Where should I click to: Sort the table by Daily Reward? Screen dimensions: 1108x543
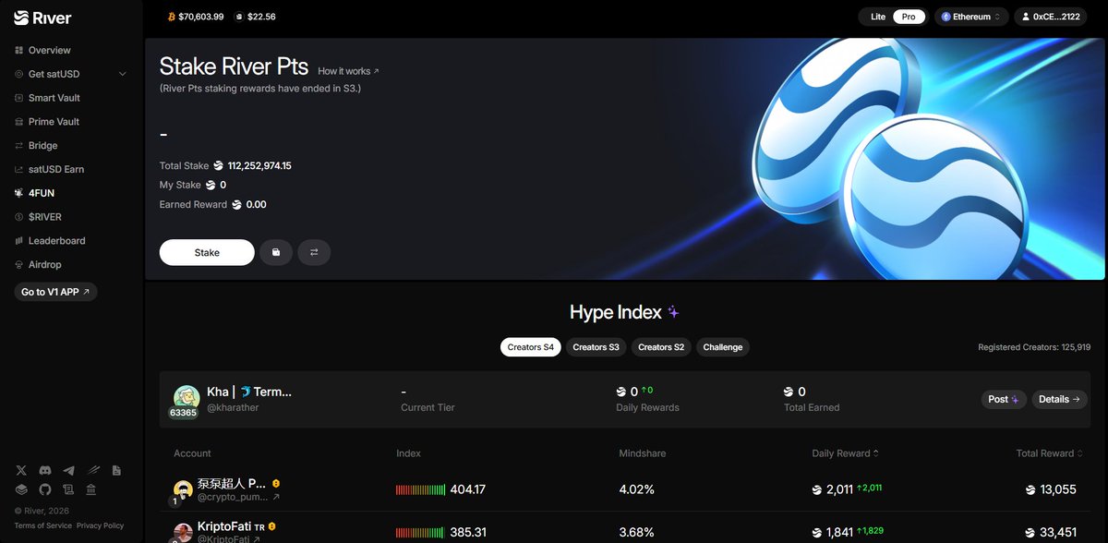[845, 452]
